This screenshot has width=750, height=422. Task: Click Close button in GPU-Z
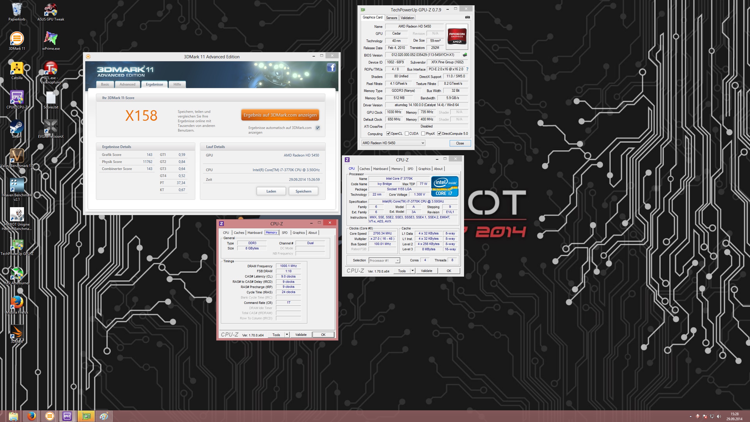[x=460, y=143]
